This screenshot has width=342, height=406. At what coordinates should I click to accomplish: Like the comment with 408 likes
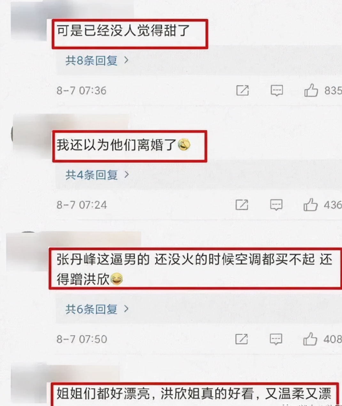coord(310,339)
